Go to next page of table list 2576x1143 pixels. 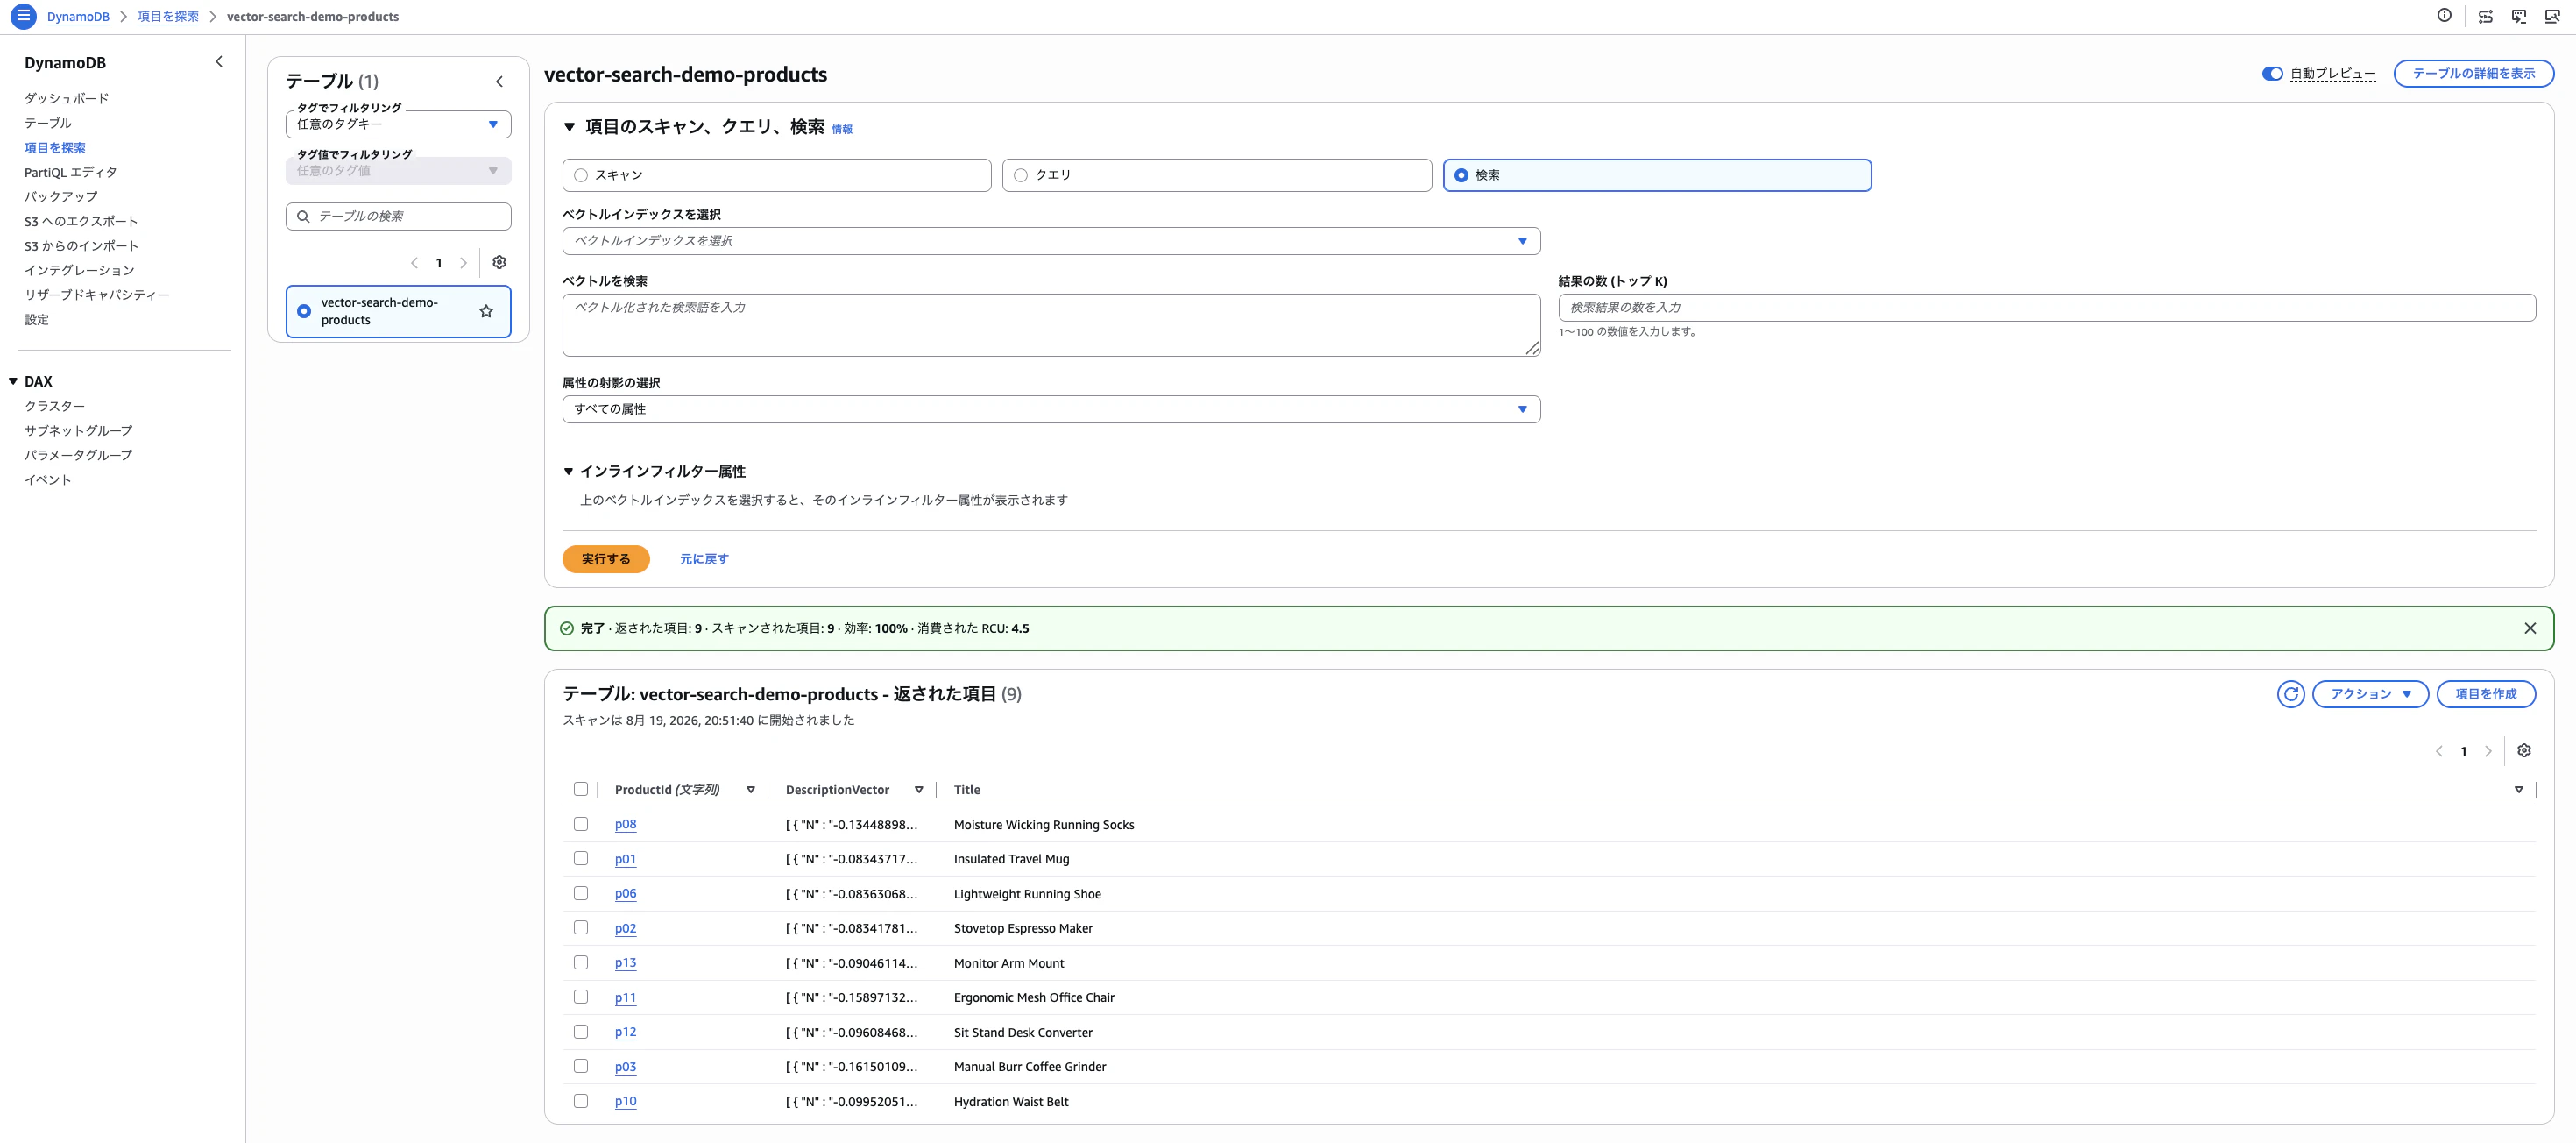tap(463, 263)
